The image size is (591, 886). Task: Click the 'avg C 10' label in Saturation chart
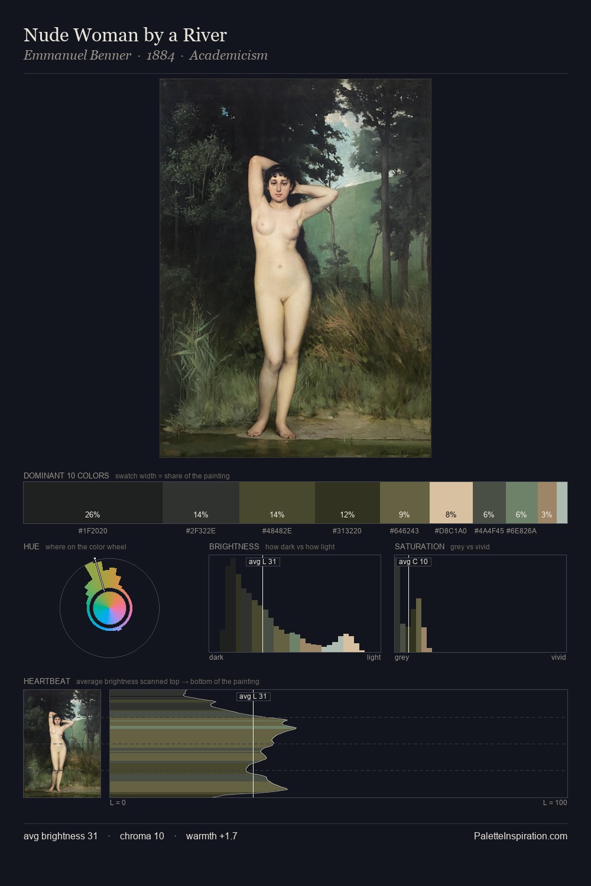413,562
